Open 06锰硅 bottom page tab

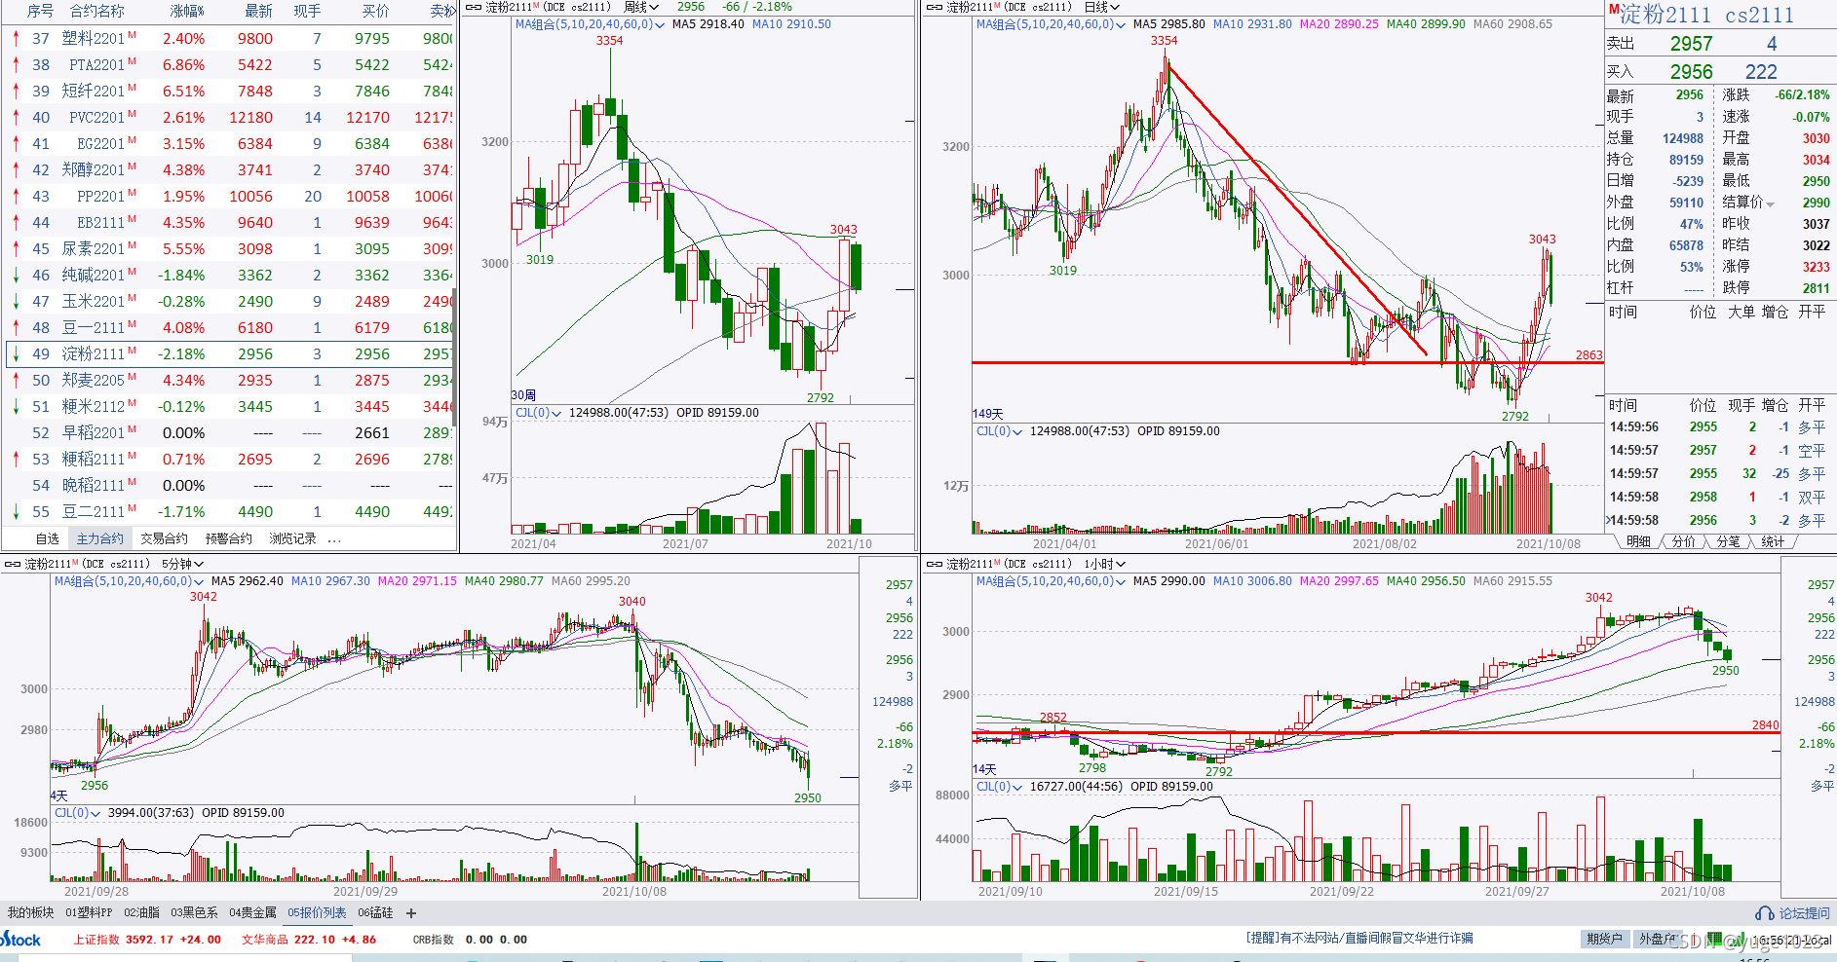(375, 913)
